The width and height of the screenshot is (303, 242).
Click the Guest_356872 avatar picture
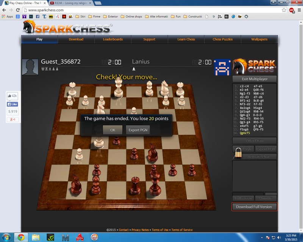30,67
